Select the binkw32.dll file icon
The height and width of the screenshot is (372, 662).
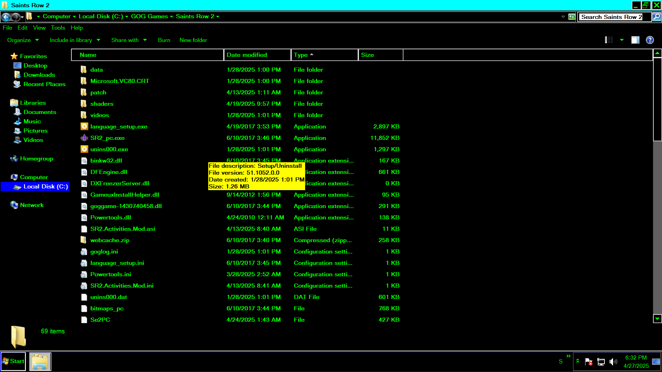click(x=84, y=161)
